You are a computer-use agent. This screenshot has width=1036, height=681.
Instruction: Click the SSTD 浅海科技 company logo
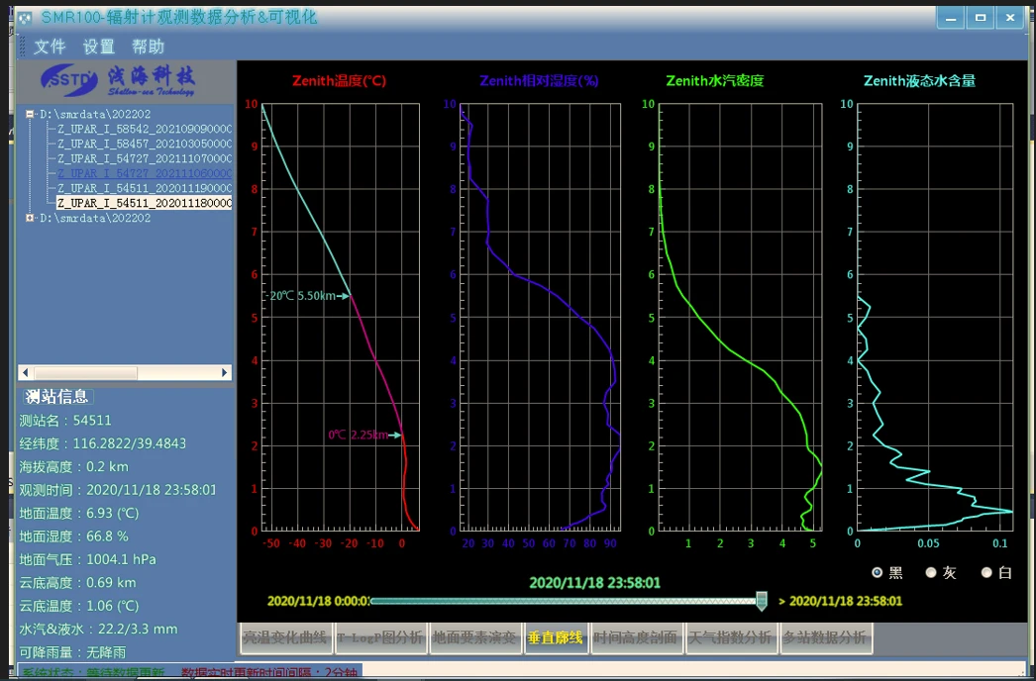[119, 79]
